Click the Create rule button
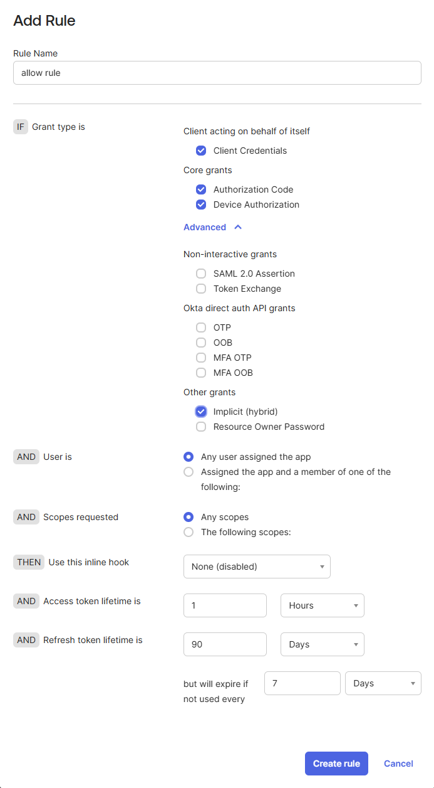434x788 pixels. pos(336,764)
